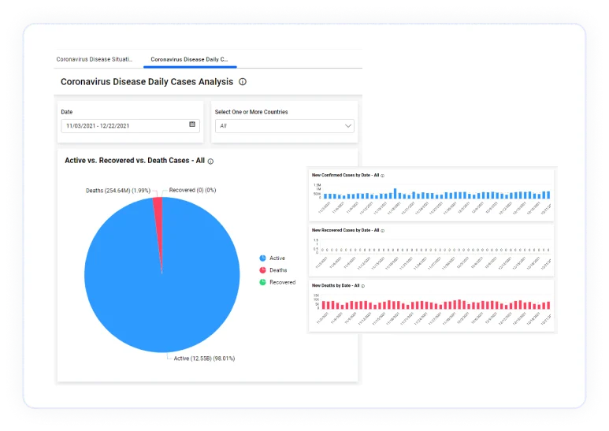The height and width of the screenshot is (431, 609).
Task: Click the green Recovered legend pie icon
Action: point(262,282)
